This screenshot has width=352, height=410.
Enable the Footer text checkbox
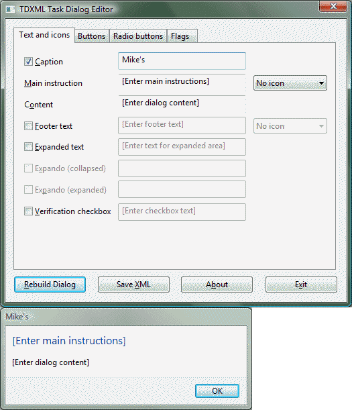click(x=28, y=126)
